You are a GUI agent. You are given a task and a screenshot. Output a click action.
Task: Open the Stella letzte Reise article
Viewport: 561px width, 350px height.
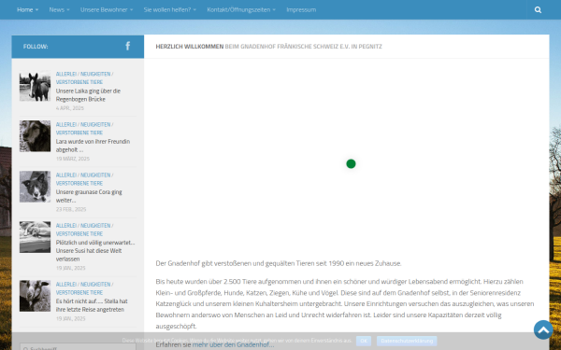click(92, 305)
